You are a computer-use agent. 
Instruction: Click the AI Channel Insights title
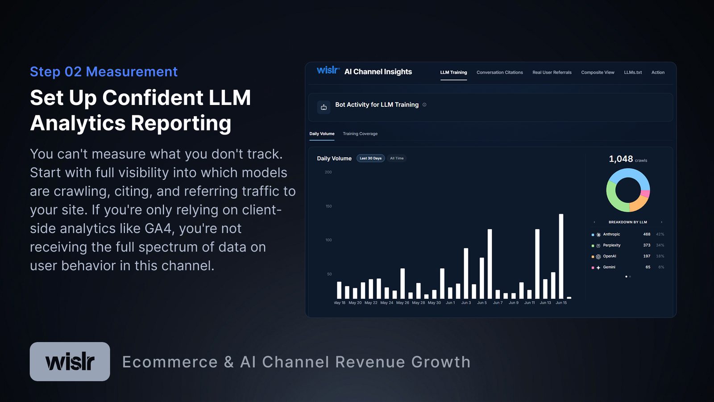(x=378, y=71)
